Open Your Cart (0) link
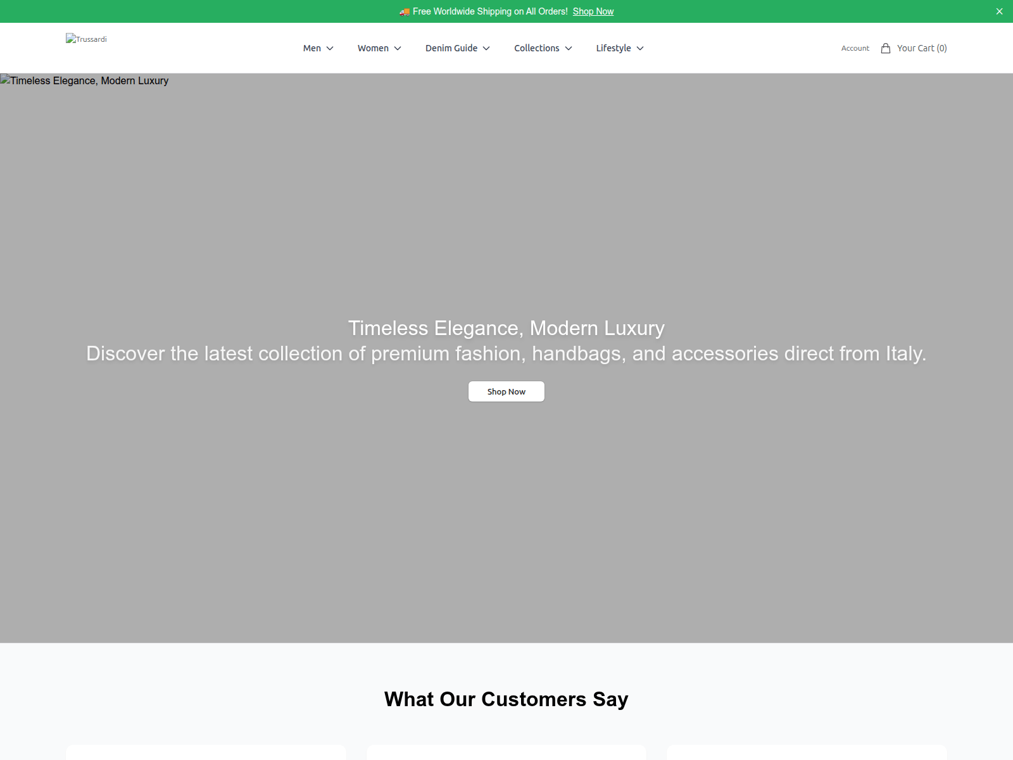 [x=922, y=48]
